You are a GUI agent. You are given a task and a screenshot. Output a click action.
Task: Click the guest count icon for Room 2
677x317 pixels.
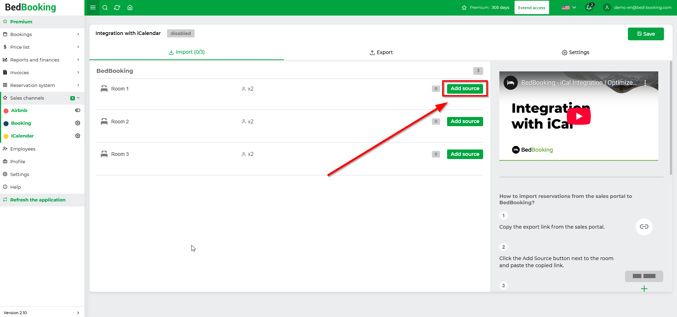pos(244,122)
